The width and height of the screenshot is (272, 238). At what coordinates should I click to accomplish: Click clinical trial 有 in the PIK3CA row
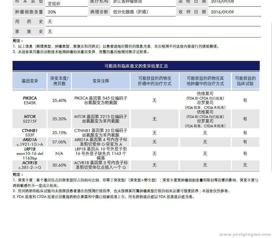click(x=245, y=100)
